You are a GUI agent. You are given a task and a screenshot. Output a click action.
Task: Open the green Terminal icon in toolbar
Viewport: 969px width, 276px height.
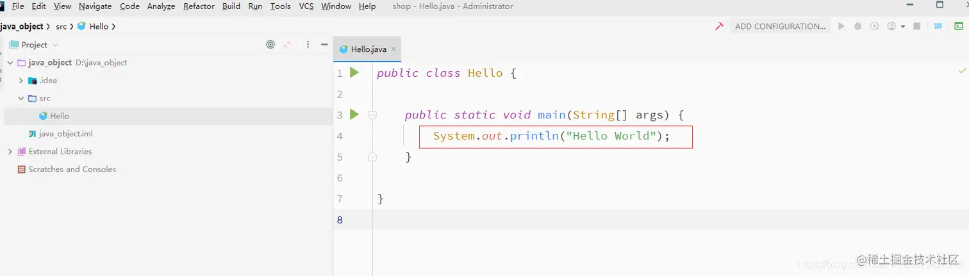tap(959, 26)
